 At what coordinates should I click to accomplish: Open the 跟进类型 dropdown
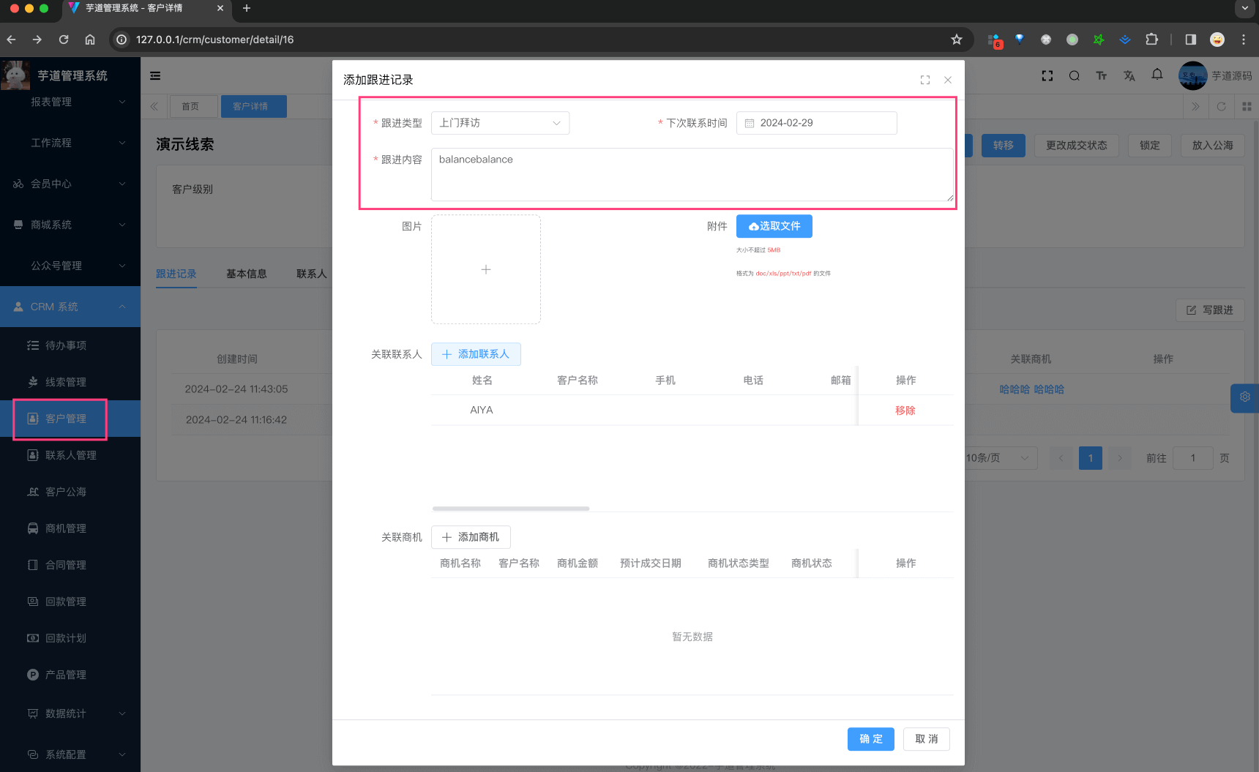[500, 123]
